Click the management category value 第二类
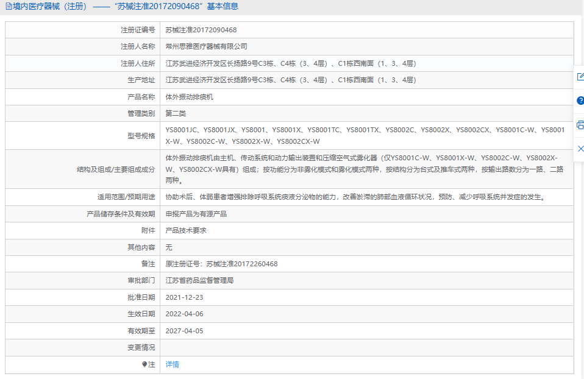The image size is (584, 379). click(176, 113)
